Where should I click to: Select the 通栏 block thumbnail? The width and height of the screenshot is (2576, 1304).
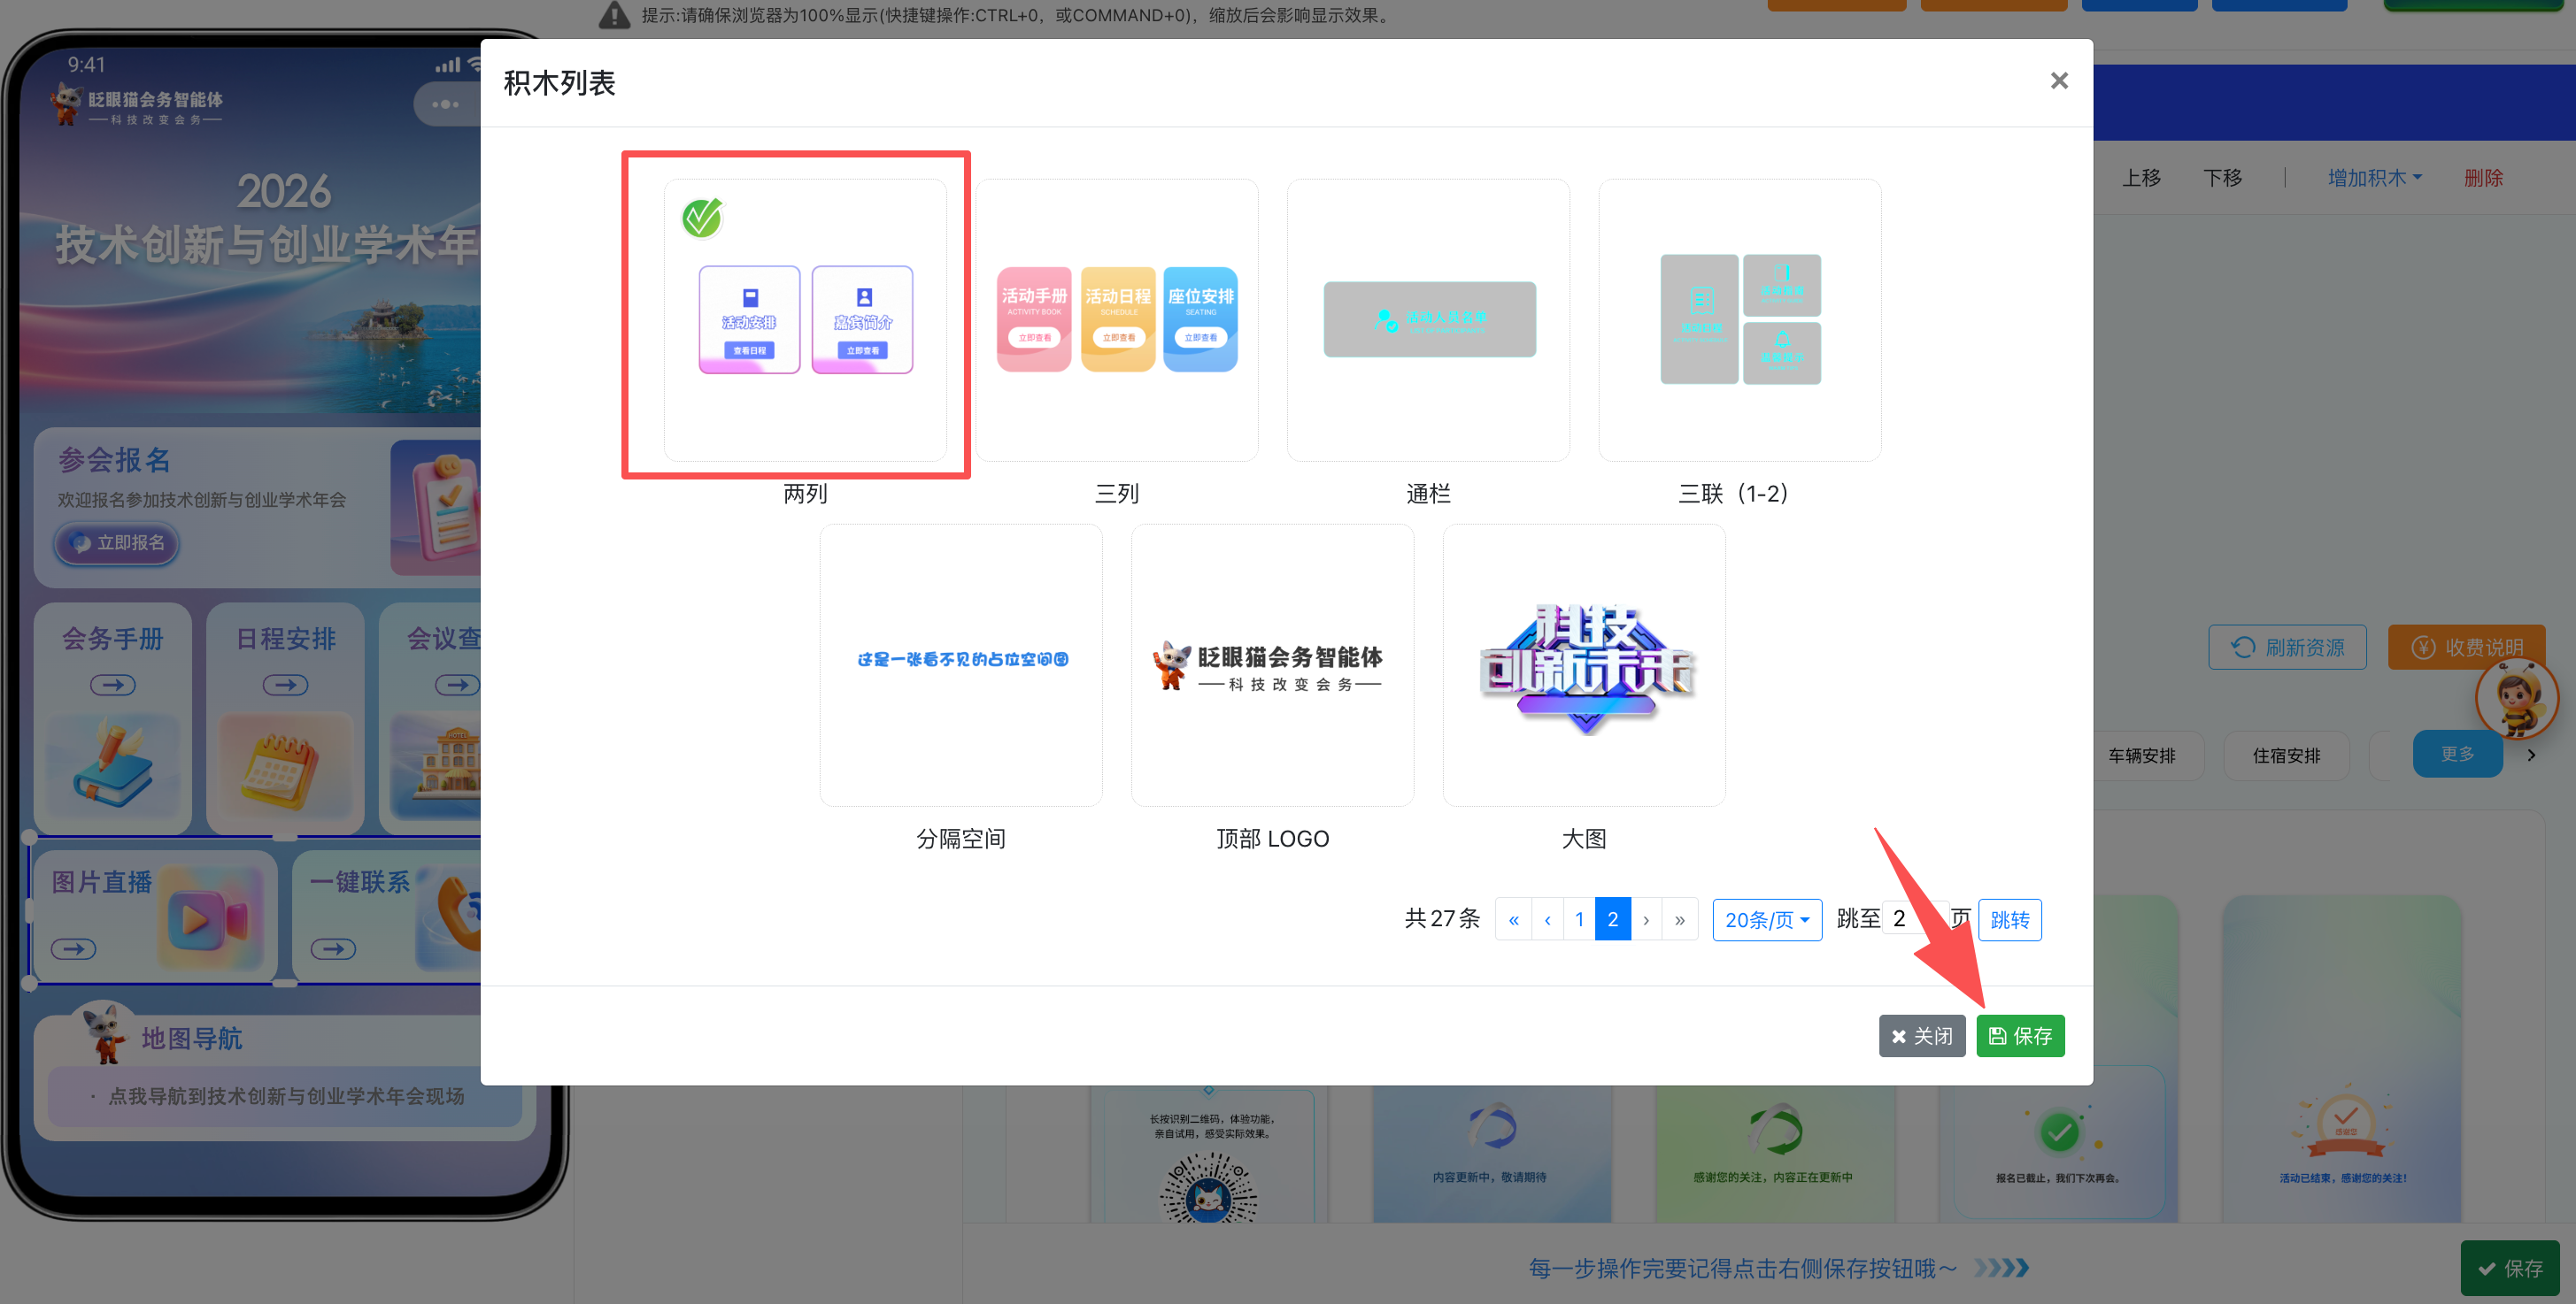pos(1427,319)
